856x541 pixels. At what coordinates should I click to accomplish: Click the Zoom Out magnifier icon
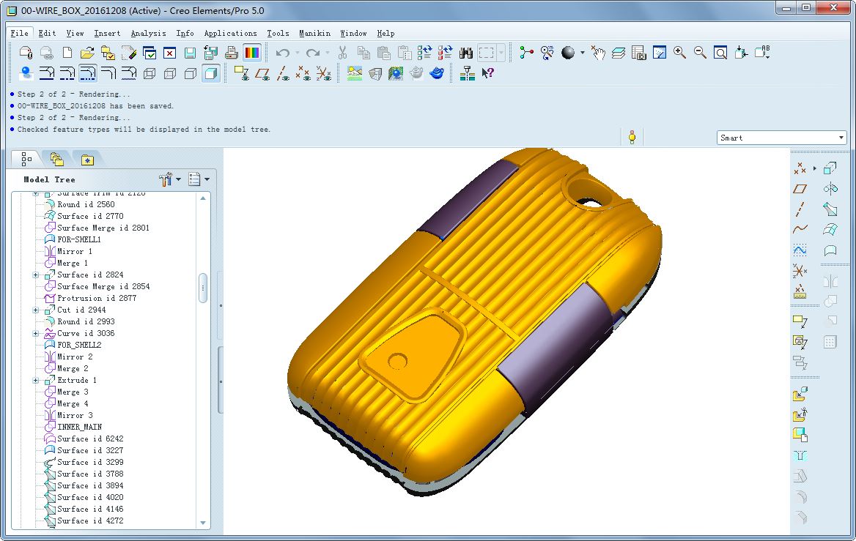click(700, 53)
